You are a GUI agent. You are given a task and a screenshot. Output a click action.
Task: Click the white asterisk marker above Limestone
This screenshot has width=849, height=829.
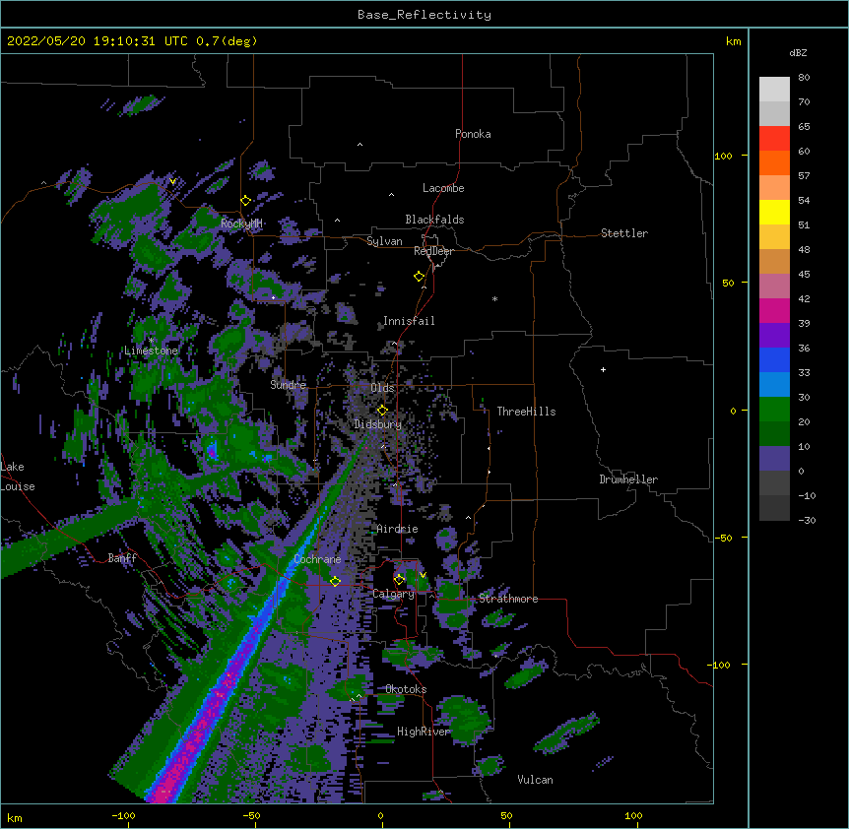pyautogui.click(x=151, y=341)
